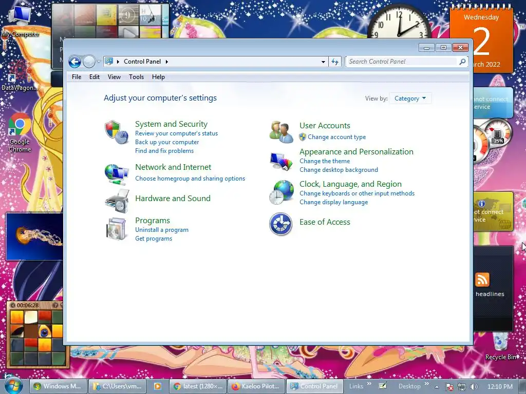Open DataWagon desktop shortcut
Image resolution: width=526 pixels, height=394 pixels.
click(x=19, y=75)
